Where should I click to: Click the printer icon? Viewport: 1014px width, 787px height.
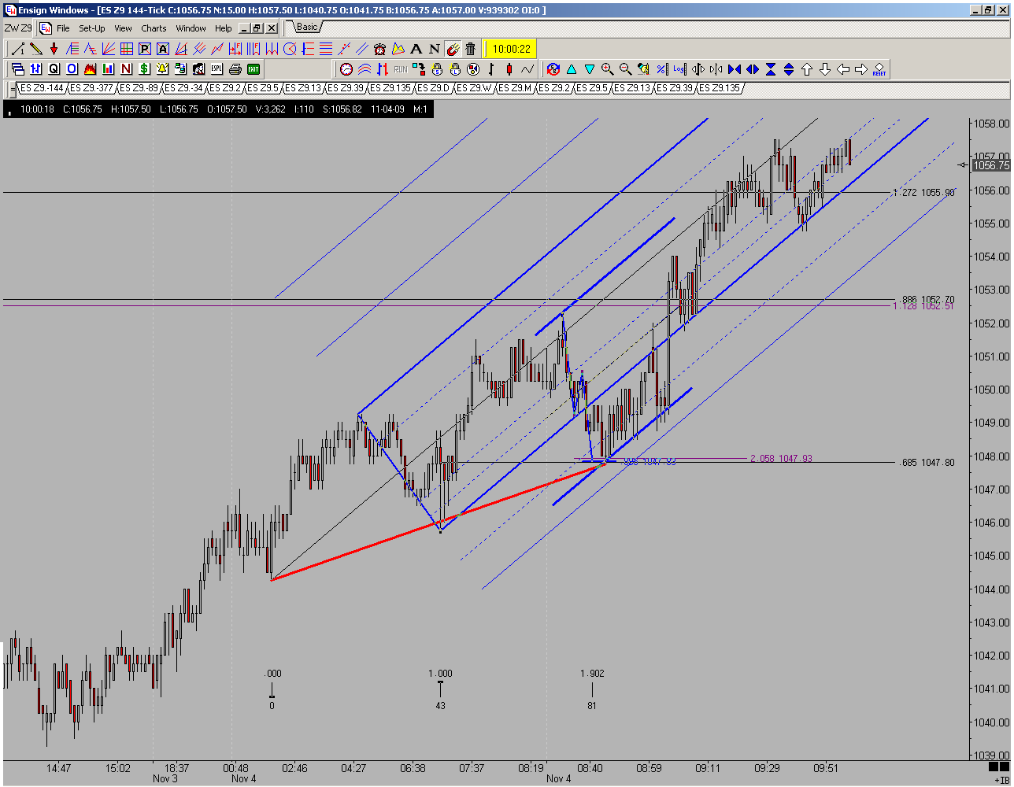click(x=235, y=69)
